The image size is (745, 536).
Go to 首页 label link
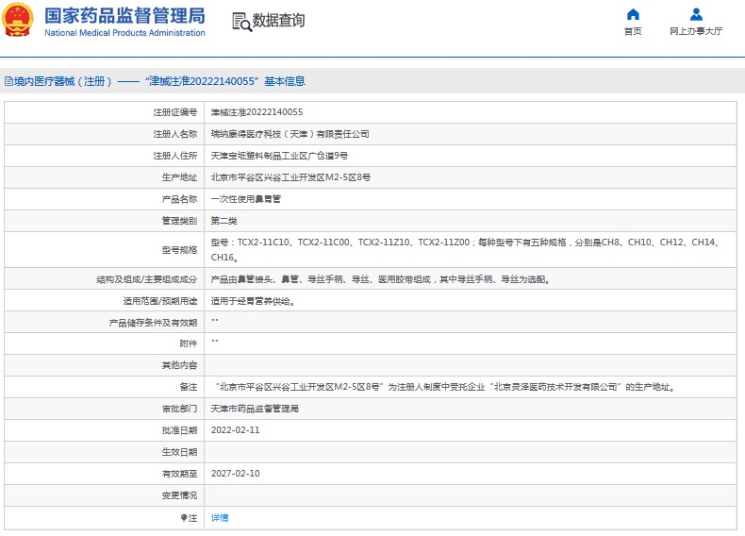633,31
